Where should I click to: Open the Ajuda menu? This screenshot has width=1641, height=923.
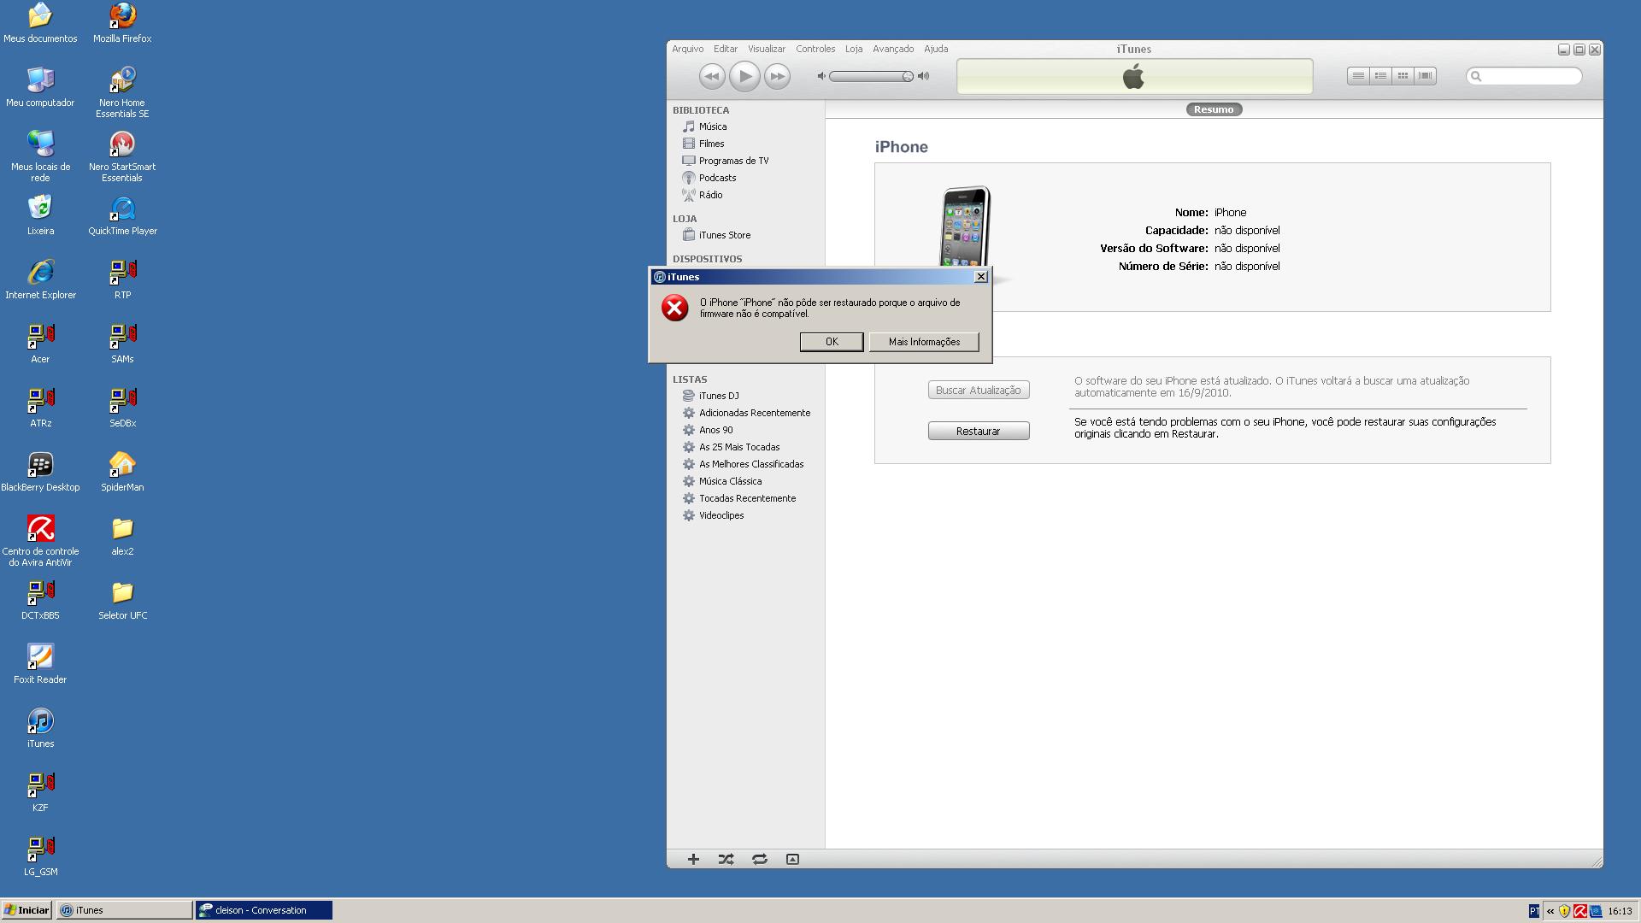936,50
